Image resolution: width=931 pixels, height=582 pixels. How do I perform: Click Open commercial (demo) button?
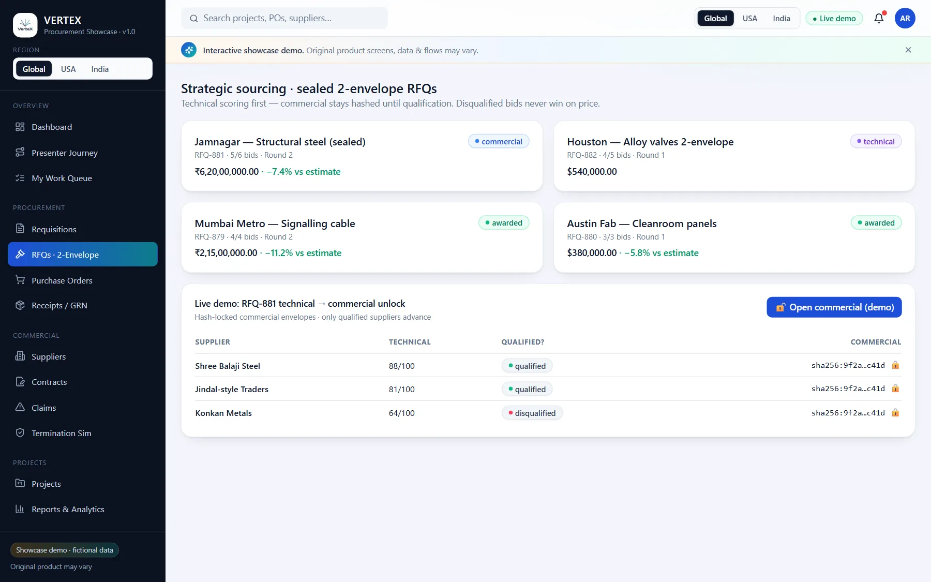pos(834,307)
